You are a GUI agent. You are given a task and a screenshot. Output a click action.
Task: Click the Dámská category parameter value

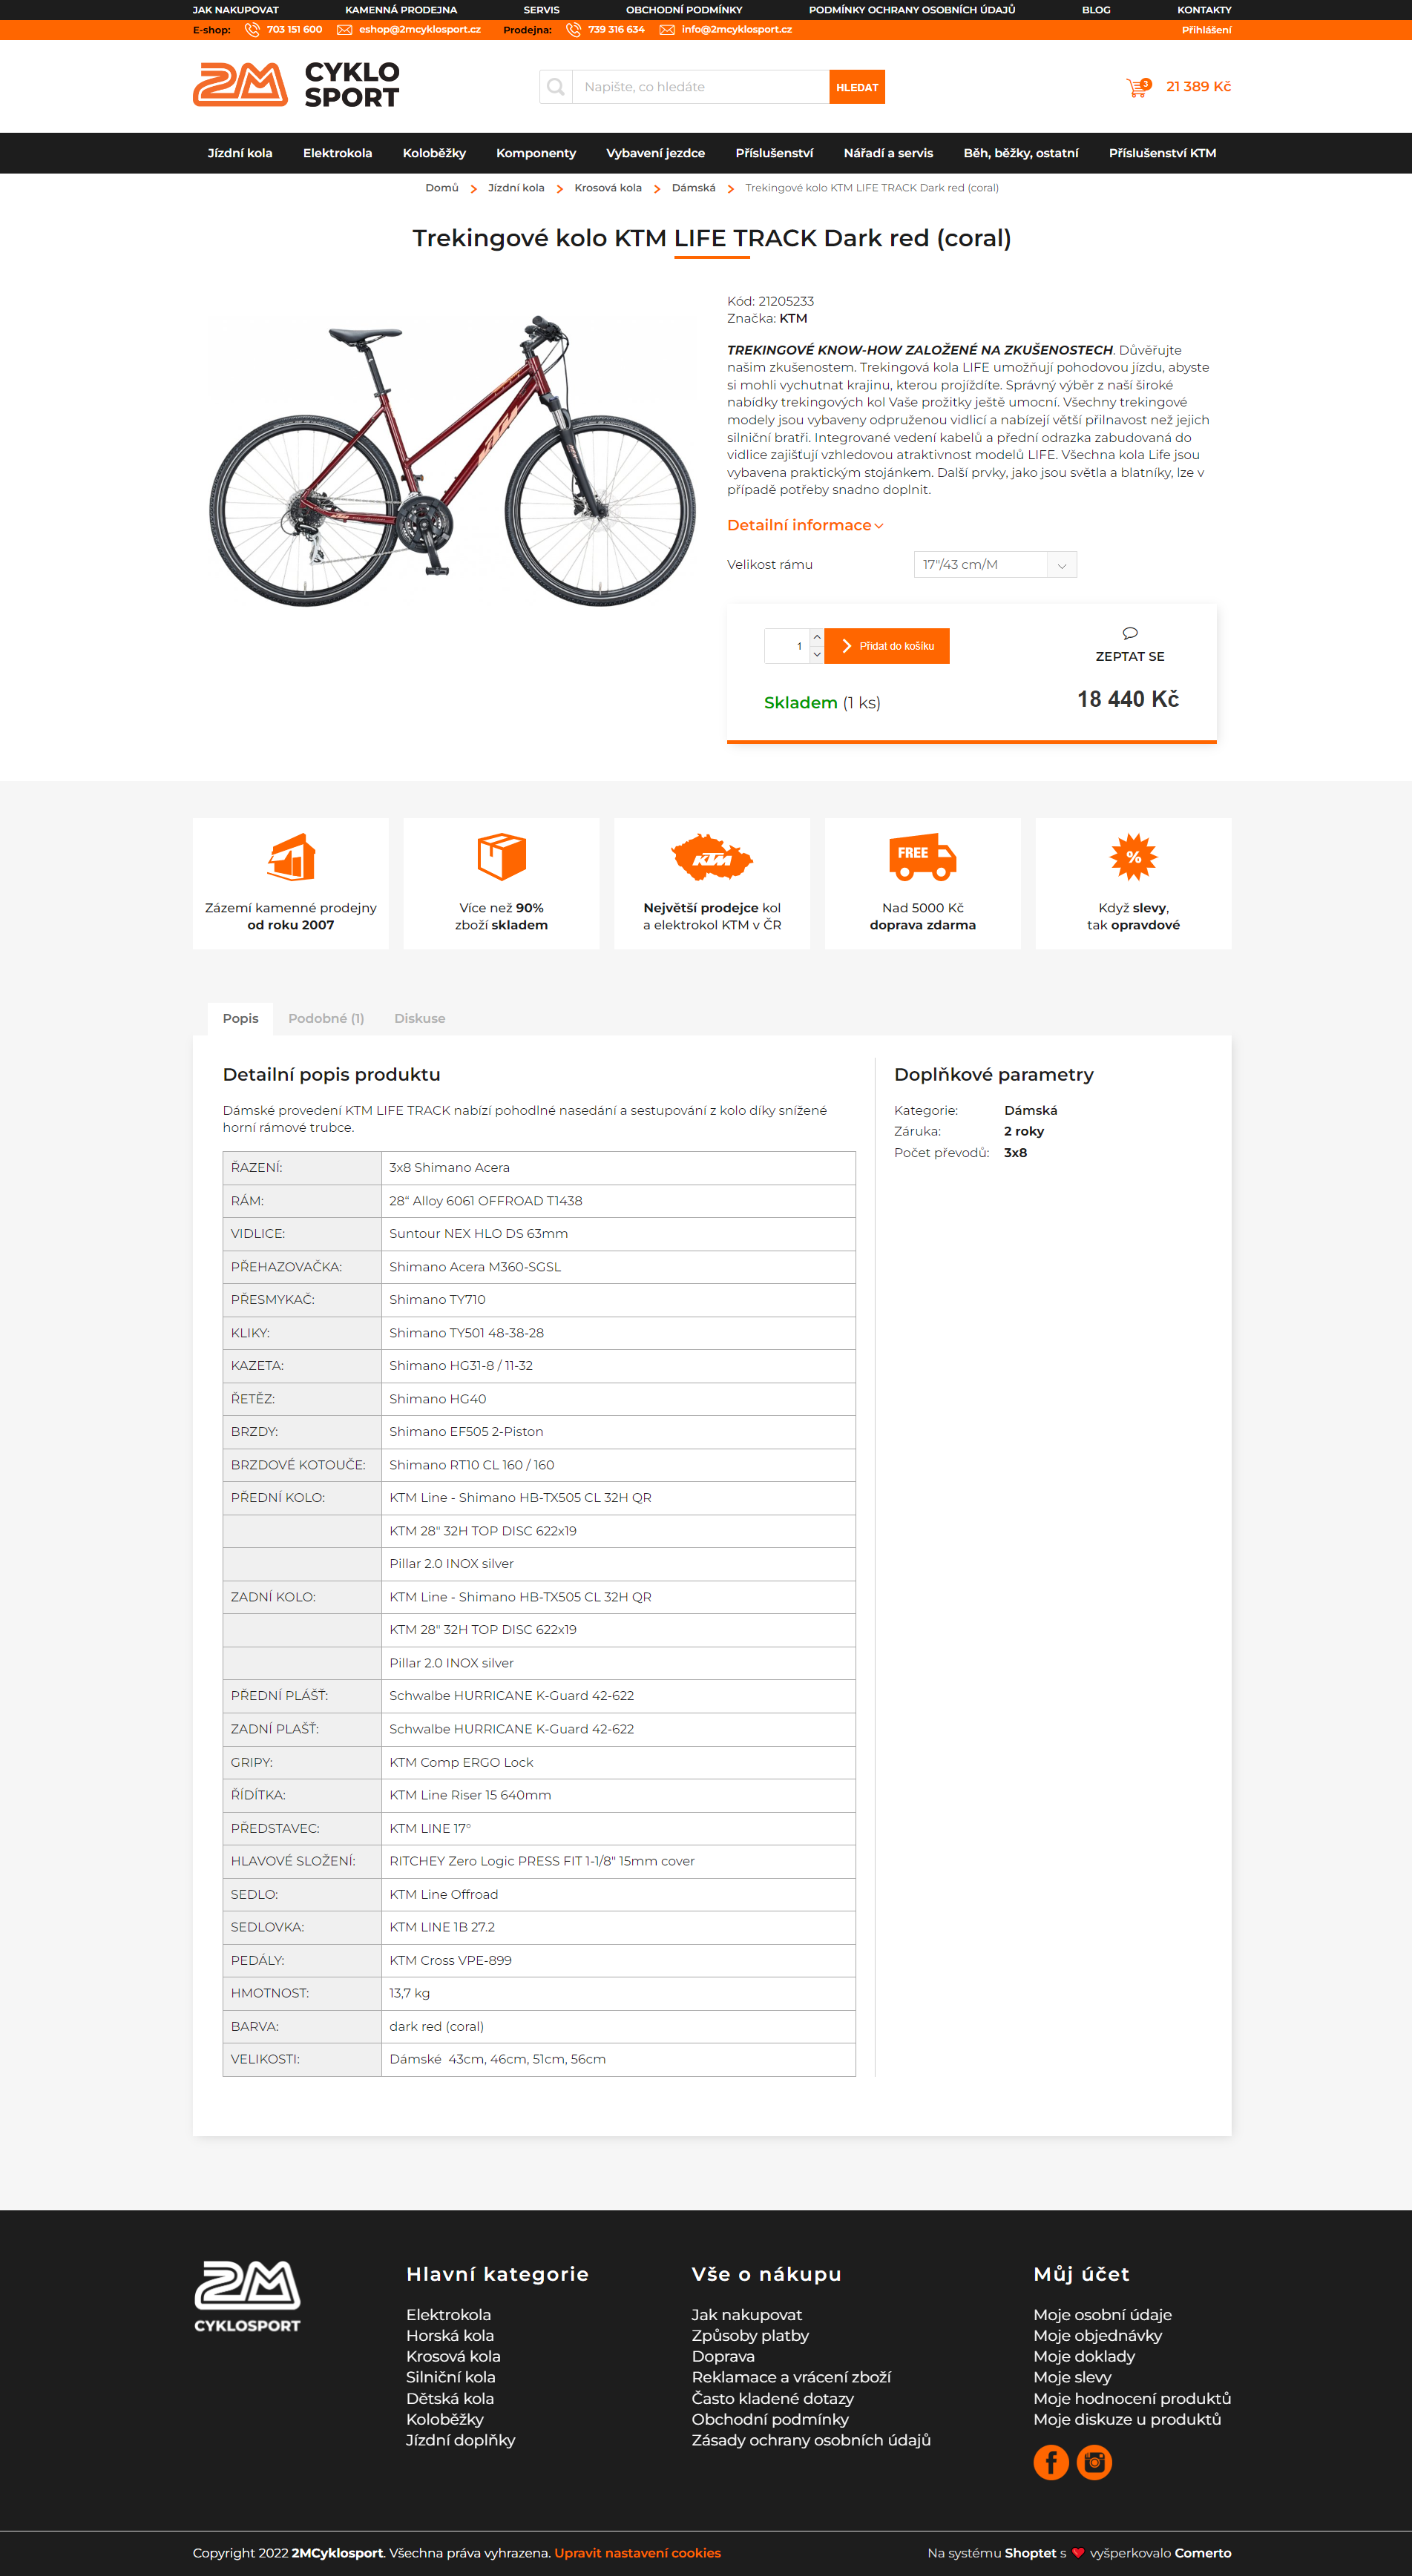click(1030, 1110)
